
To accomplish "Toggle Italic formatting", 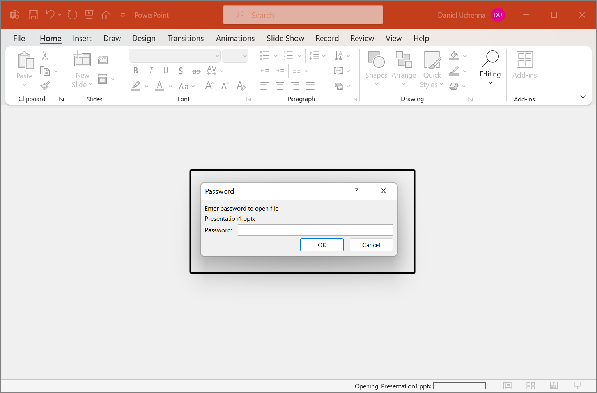I will pyautogui.click(x=151, y=71).
